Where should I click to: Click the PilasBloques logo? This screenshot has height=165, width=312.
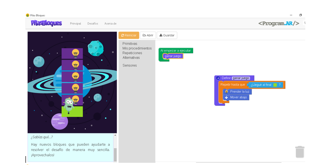pos(46,23)
